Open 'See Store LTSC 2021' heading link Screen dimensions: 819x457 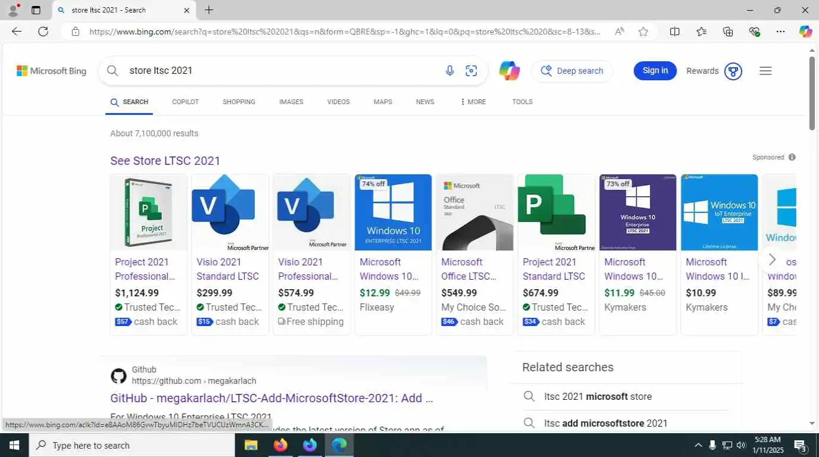pyautogui.click(x=165, y=161)
